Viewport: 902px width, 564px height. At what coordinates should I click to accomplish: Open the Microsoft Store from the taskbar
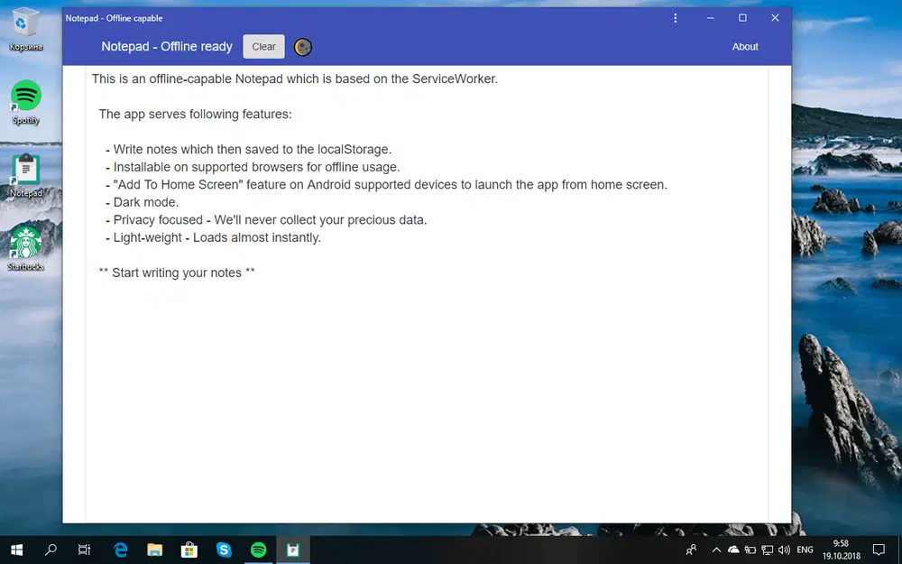[x=189, y=550]
